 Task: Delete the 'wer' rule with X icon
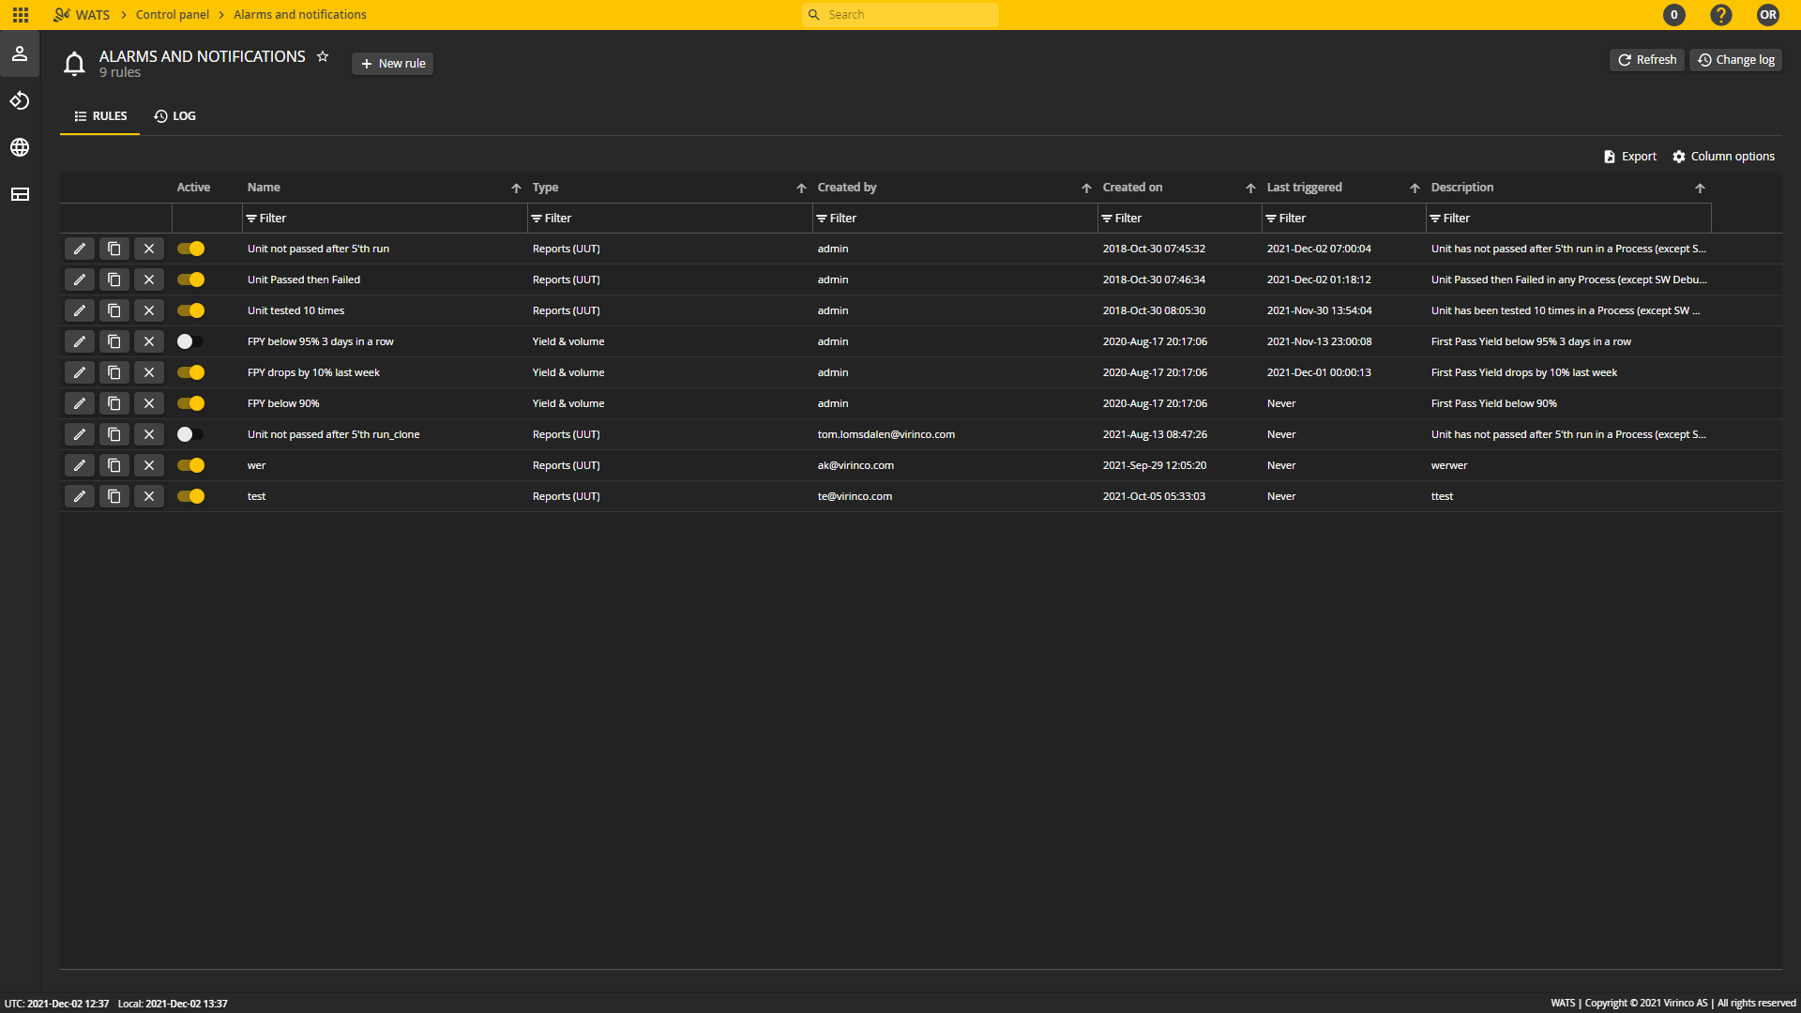pyautogui.click(x=149, y=465)
